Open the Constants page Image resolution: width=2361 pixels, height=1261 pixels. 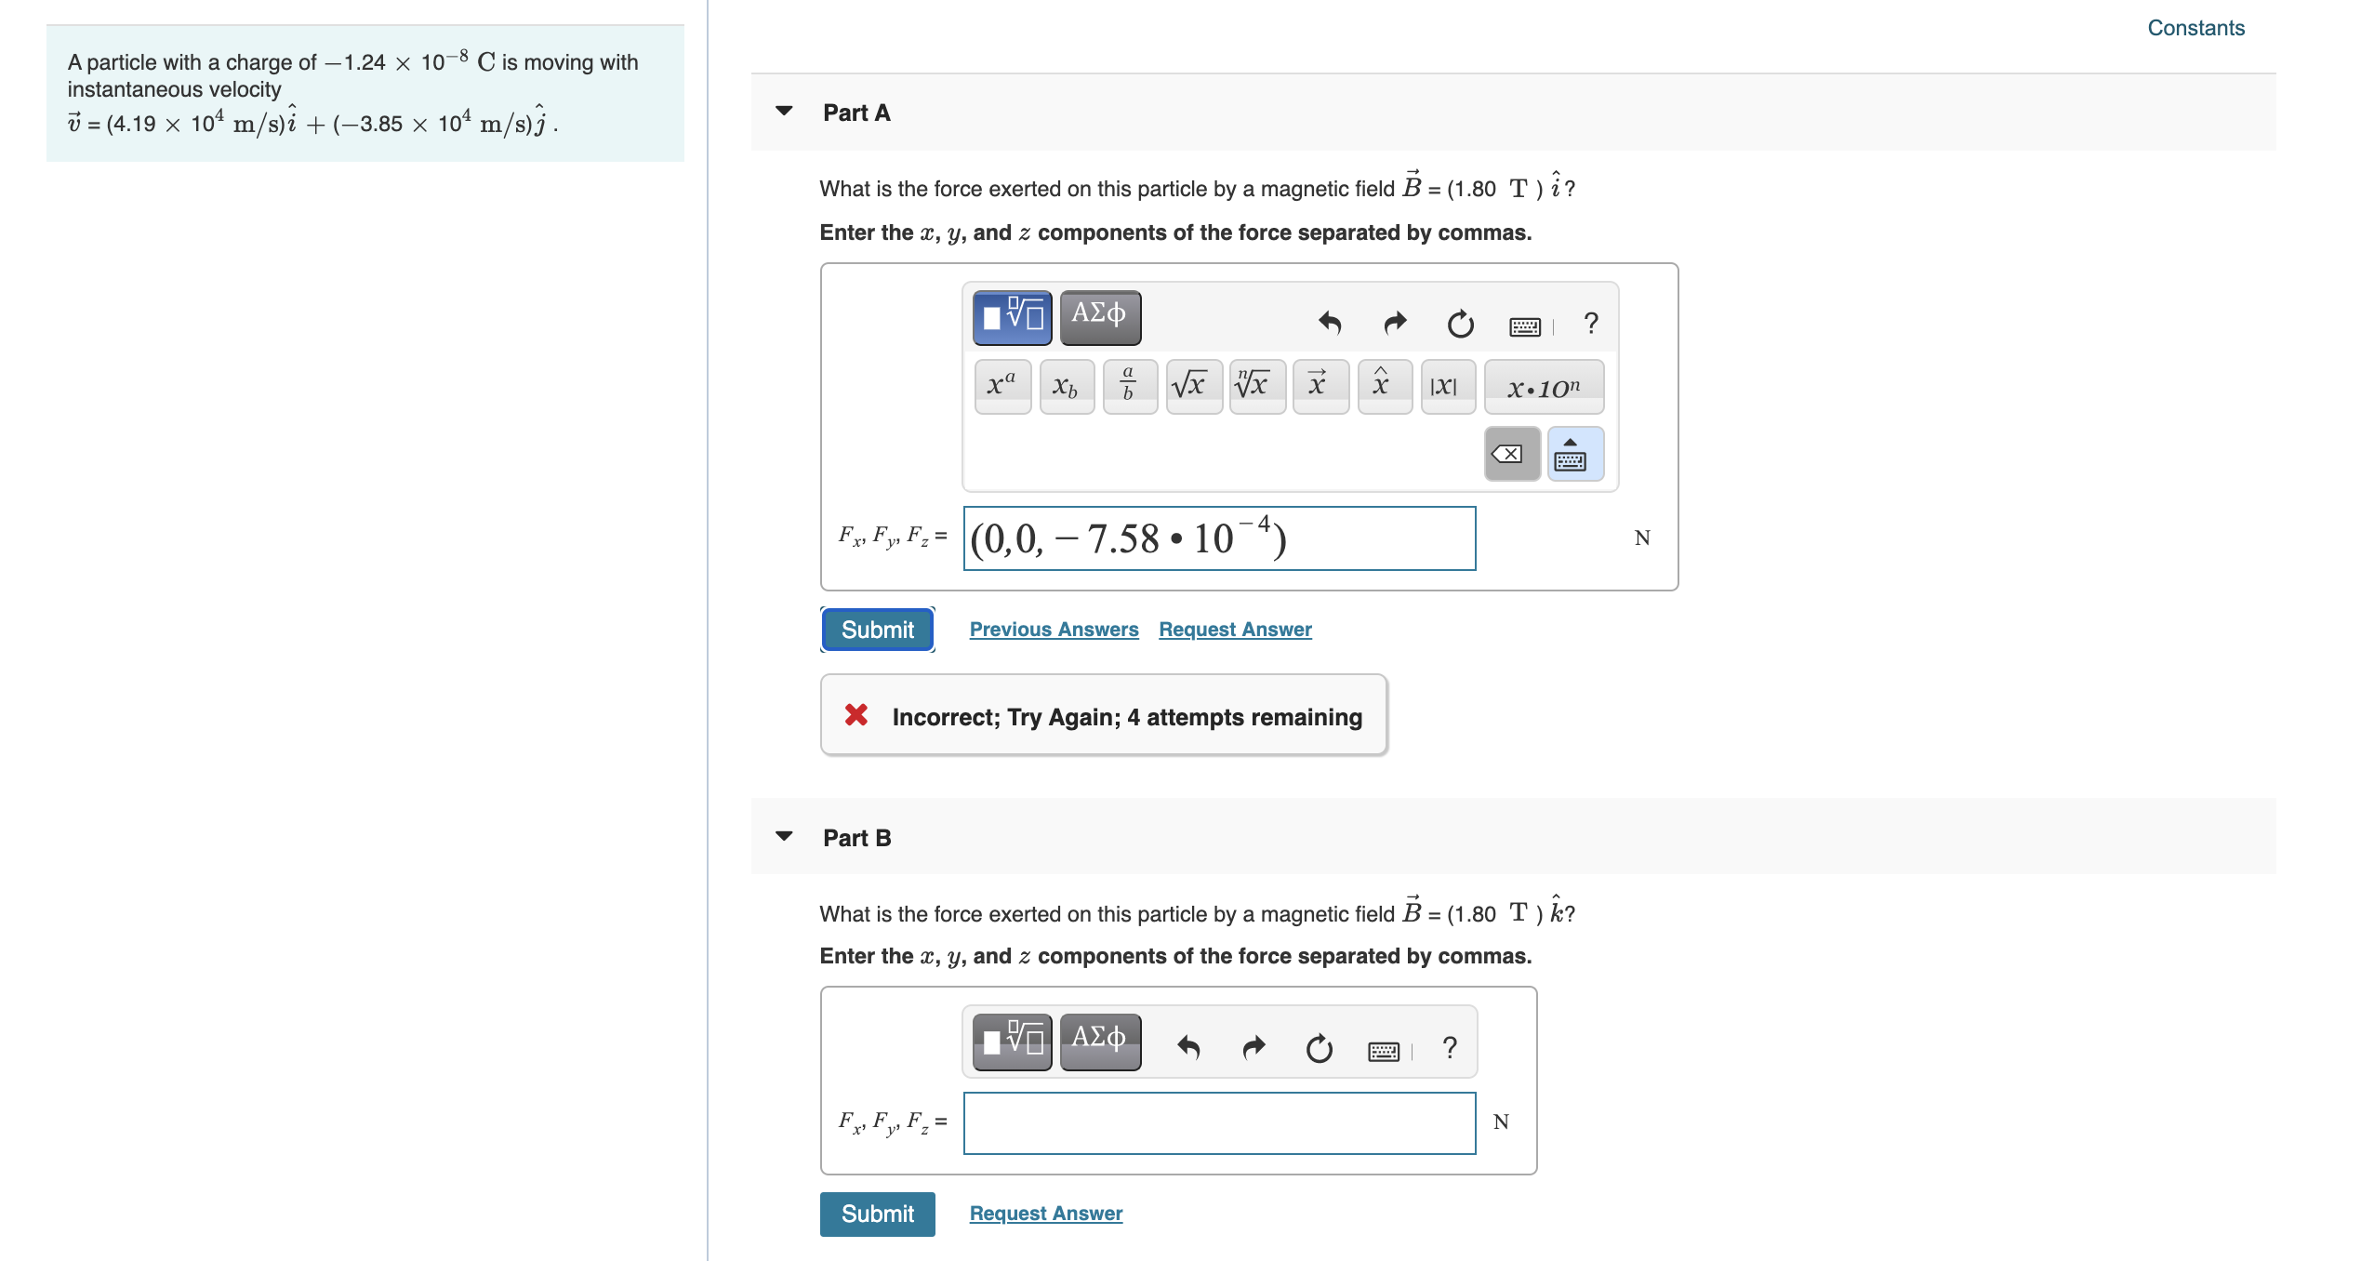pyautogui.click(x=2195, y=28)
